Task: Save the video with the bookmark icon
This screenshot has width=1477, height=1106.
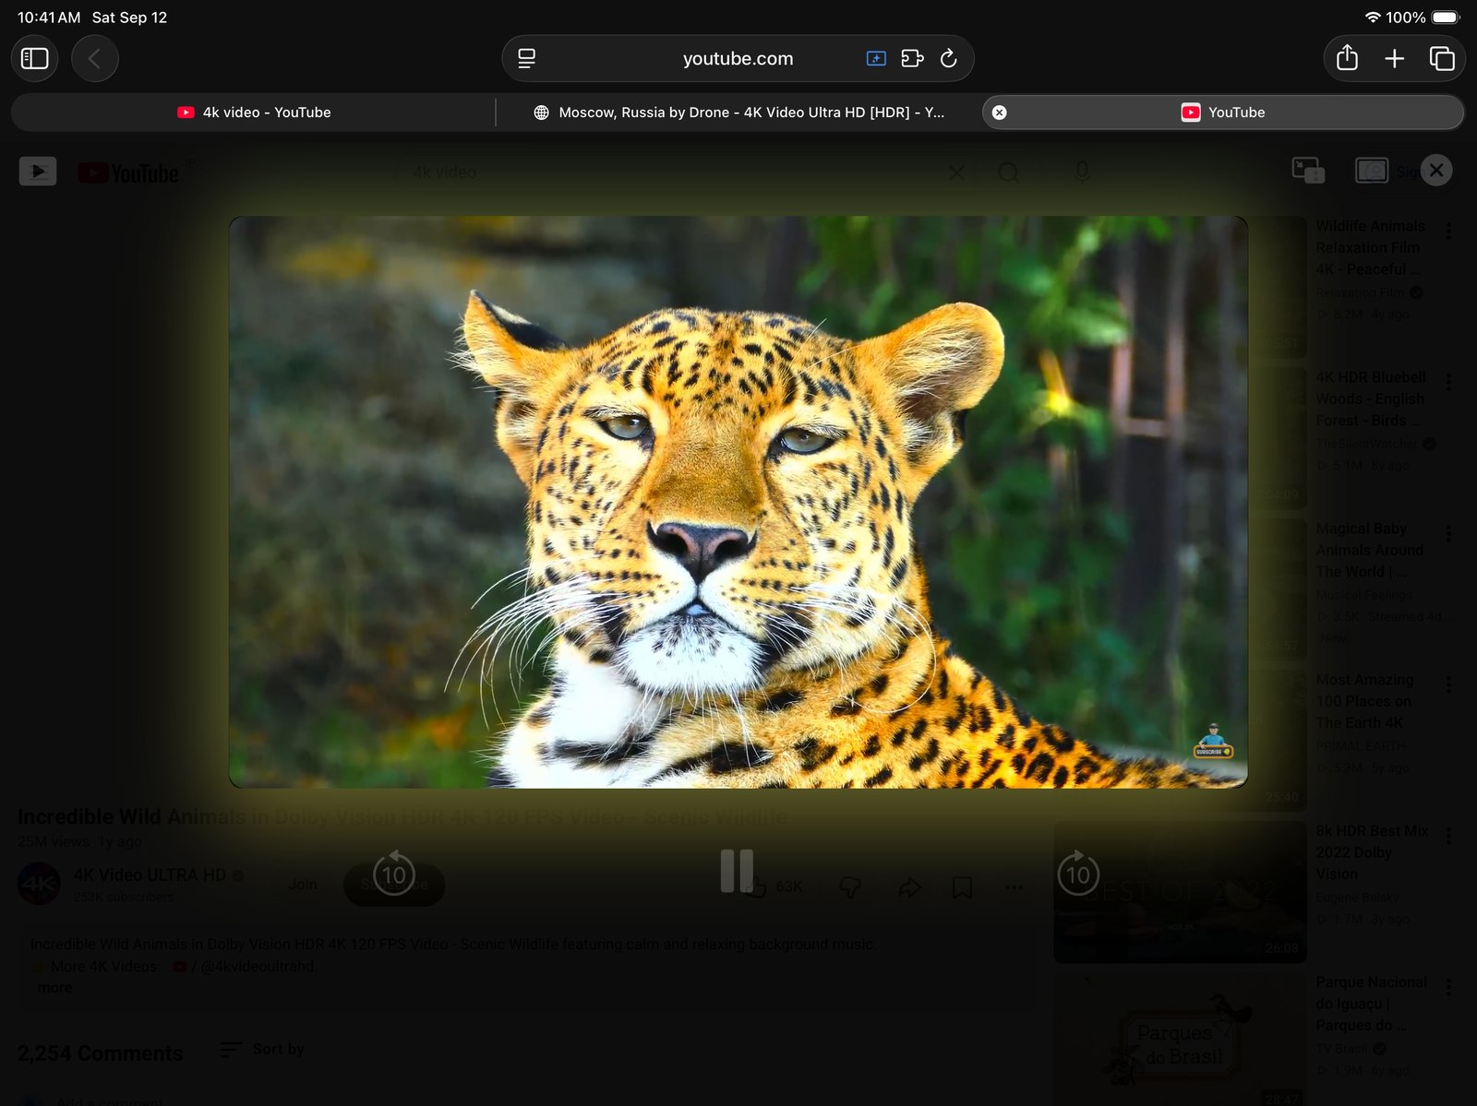Action: click(x=962, y=886)
